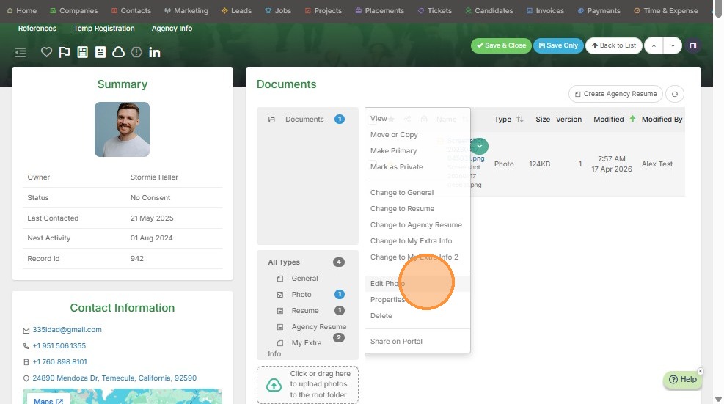
Task: Go to next record arrow
Action: pos(673,45)
